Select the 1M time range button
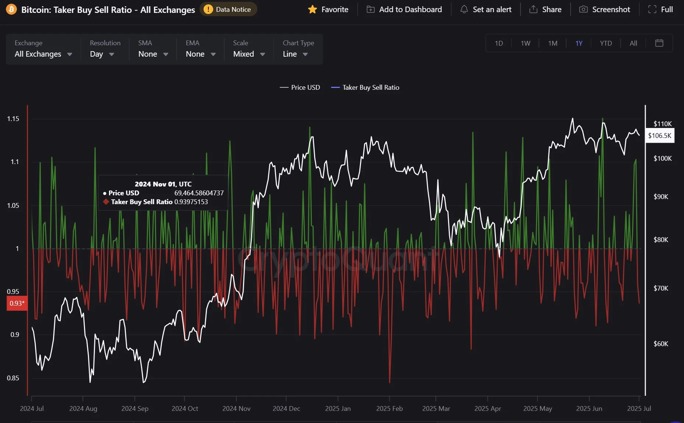This screenshot has width=684, height=423. pos(553,43)
